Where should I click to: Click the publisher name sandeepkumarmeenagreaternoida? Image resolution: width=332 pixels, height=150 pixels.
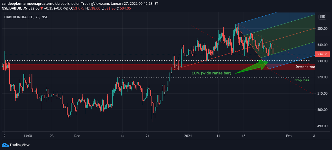tap(30, 4)
